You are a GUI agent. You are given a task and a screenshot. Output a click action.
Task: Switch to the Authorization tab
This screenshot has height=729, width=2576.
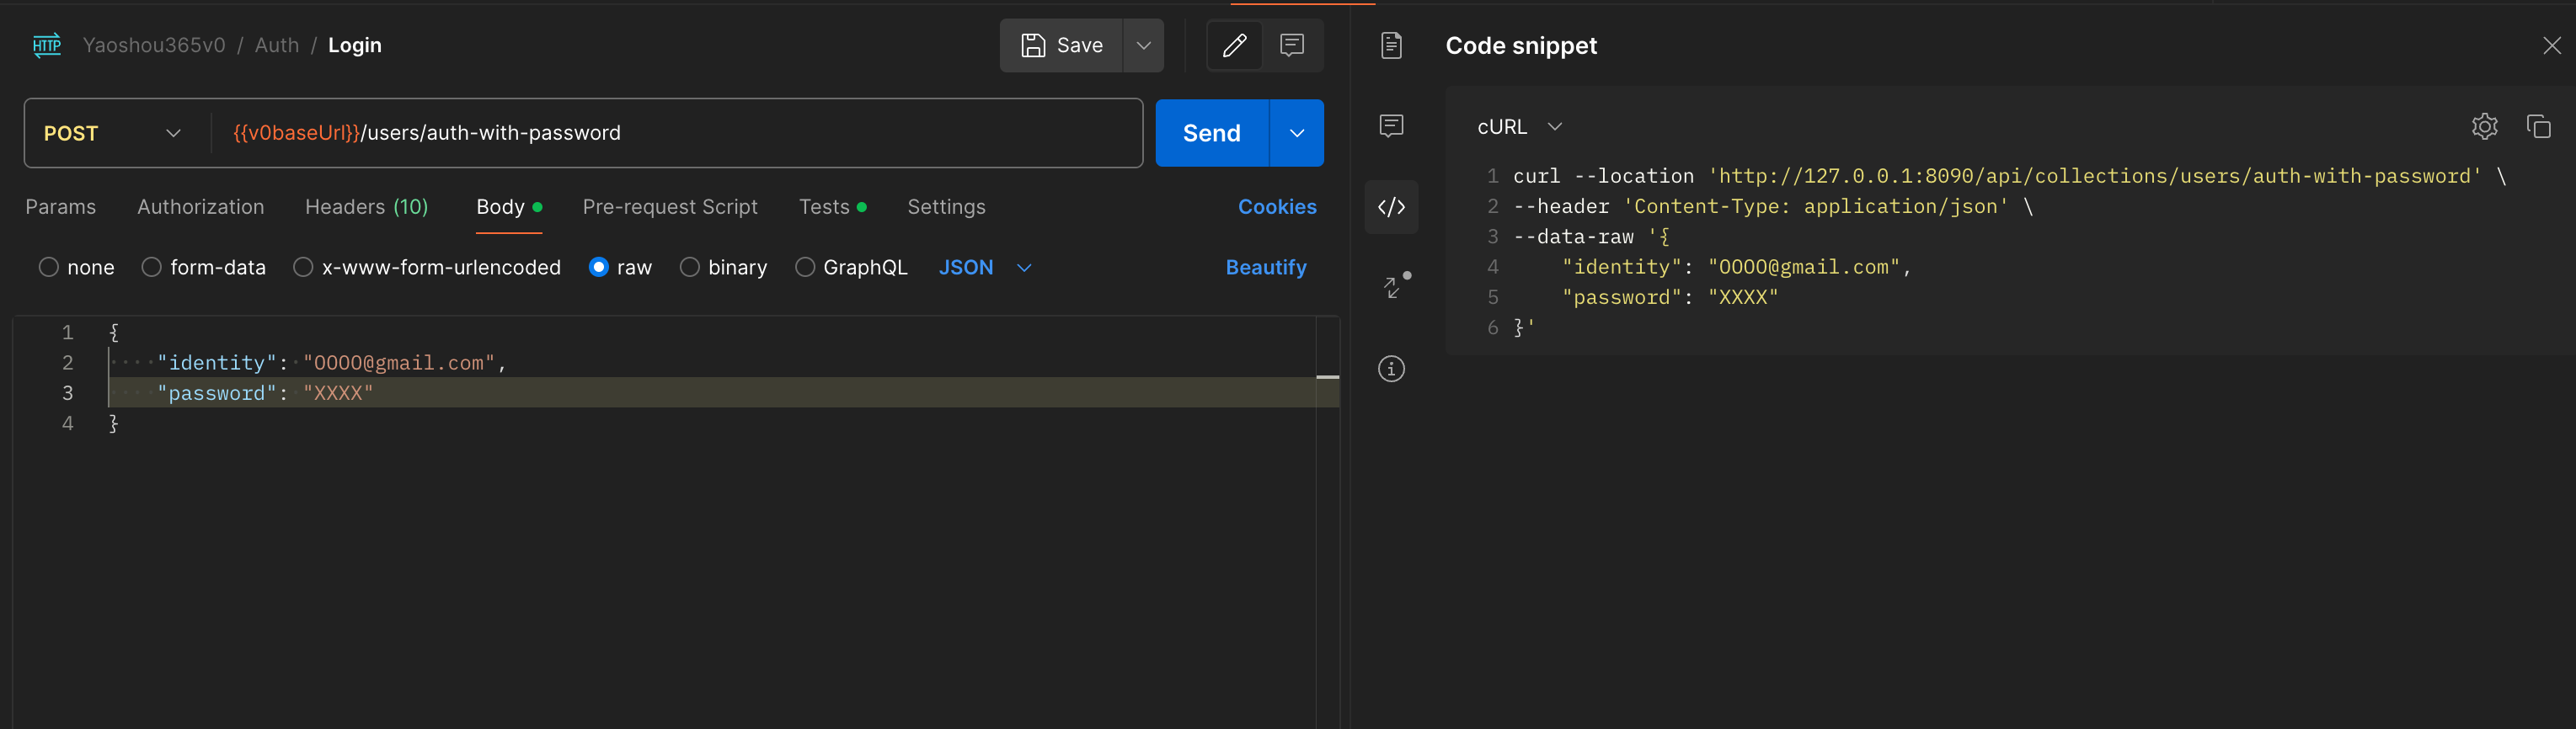(x=201, y=207)
